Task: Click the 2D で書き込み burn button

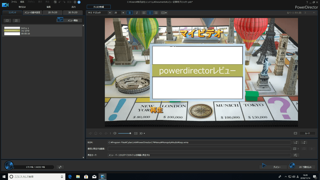Action: coord(301,167)
